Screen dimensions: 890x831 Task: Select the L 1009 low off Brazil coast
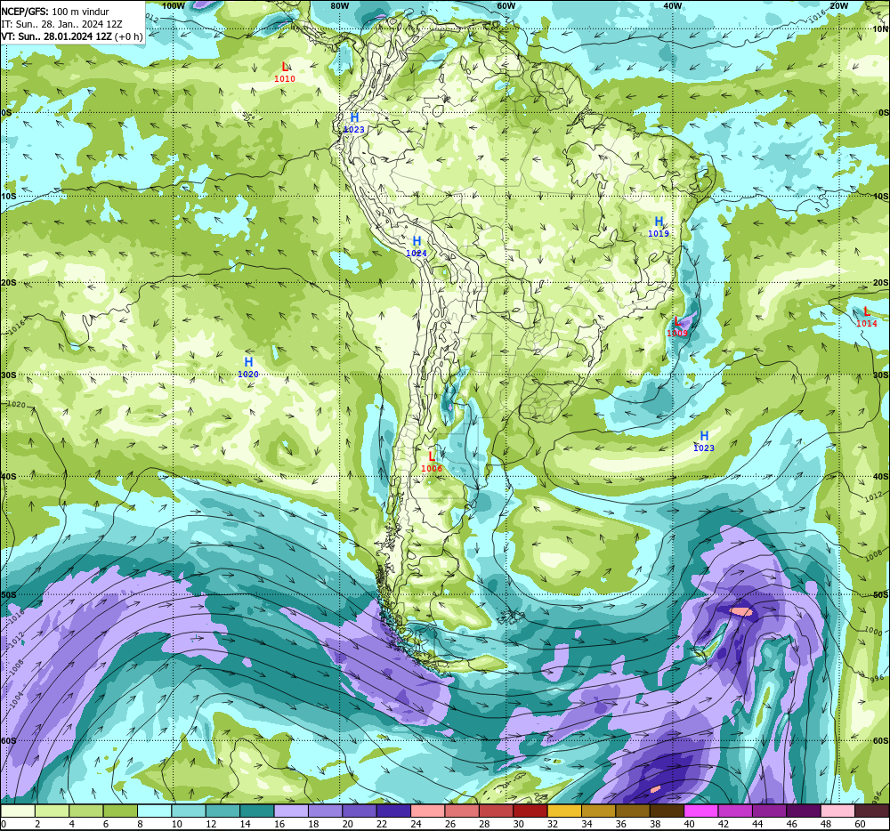click(x=677, y=327)
